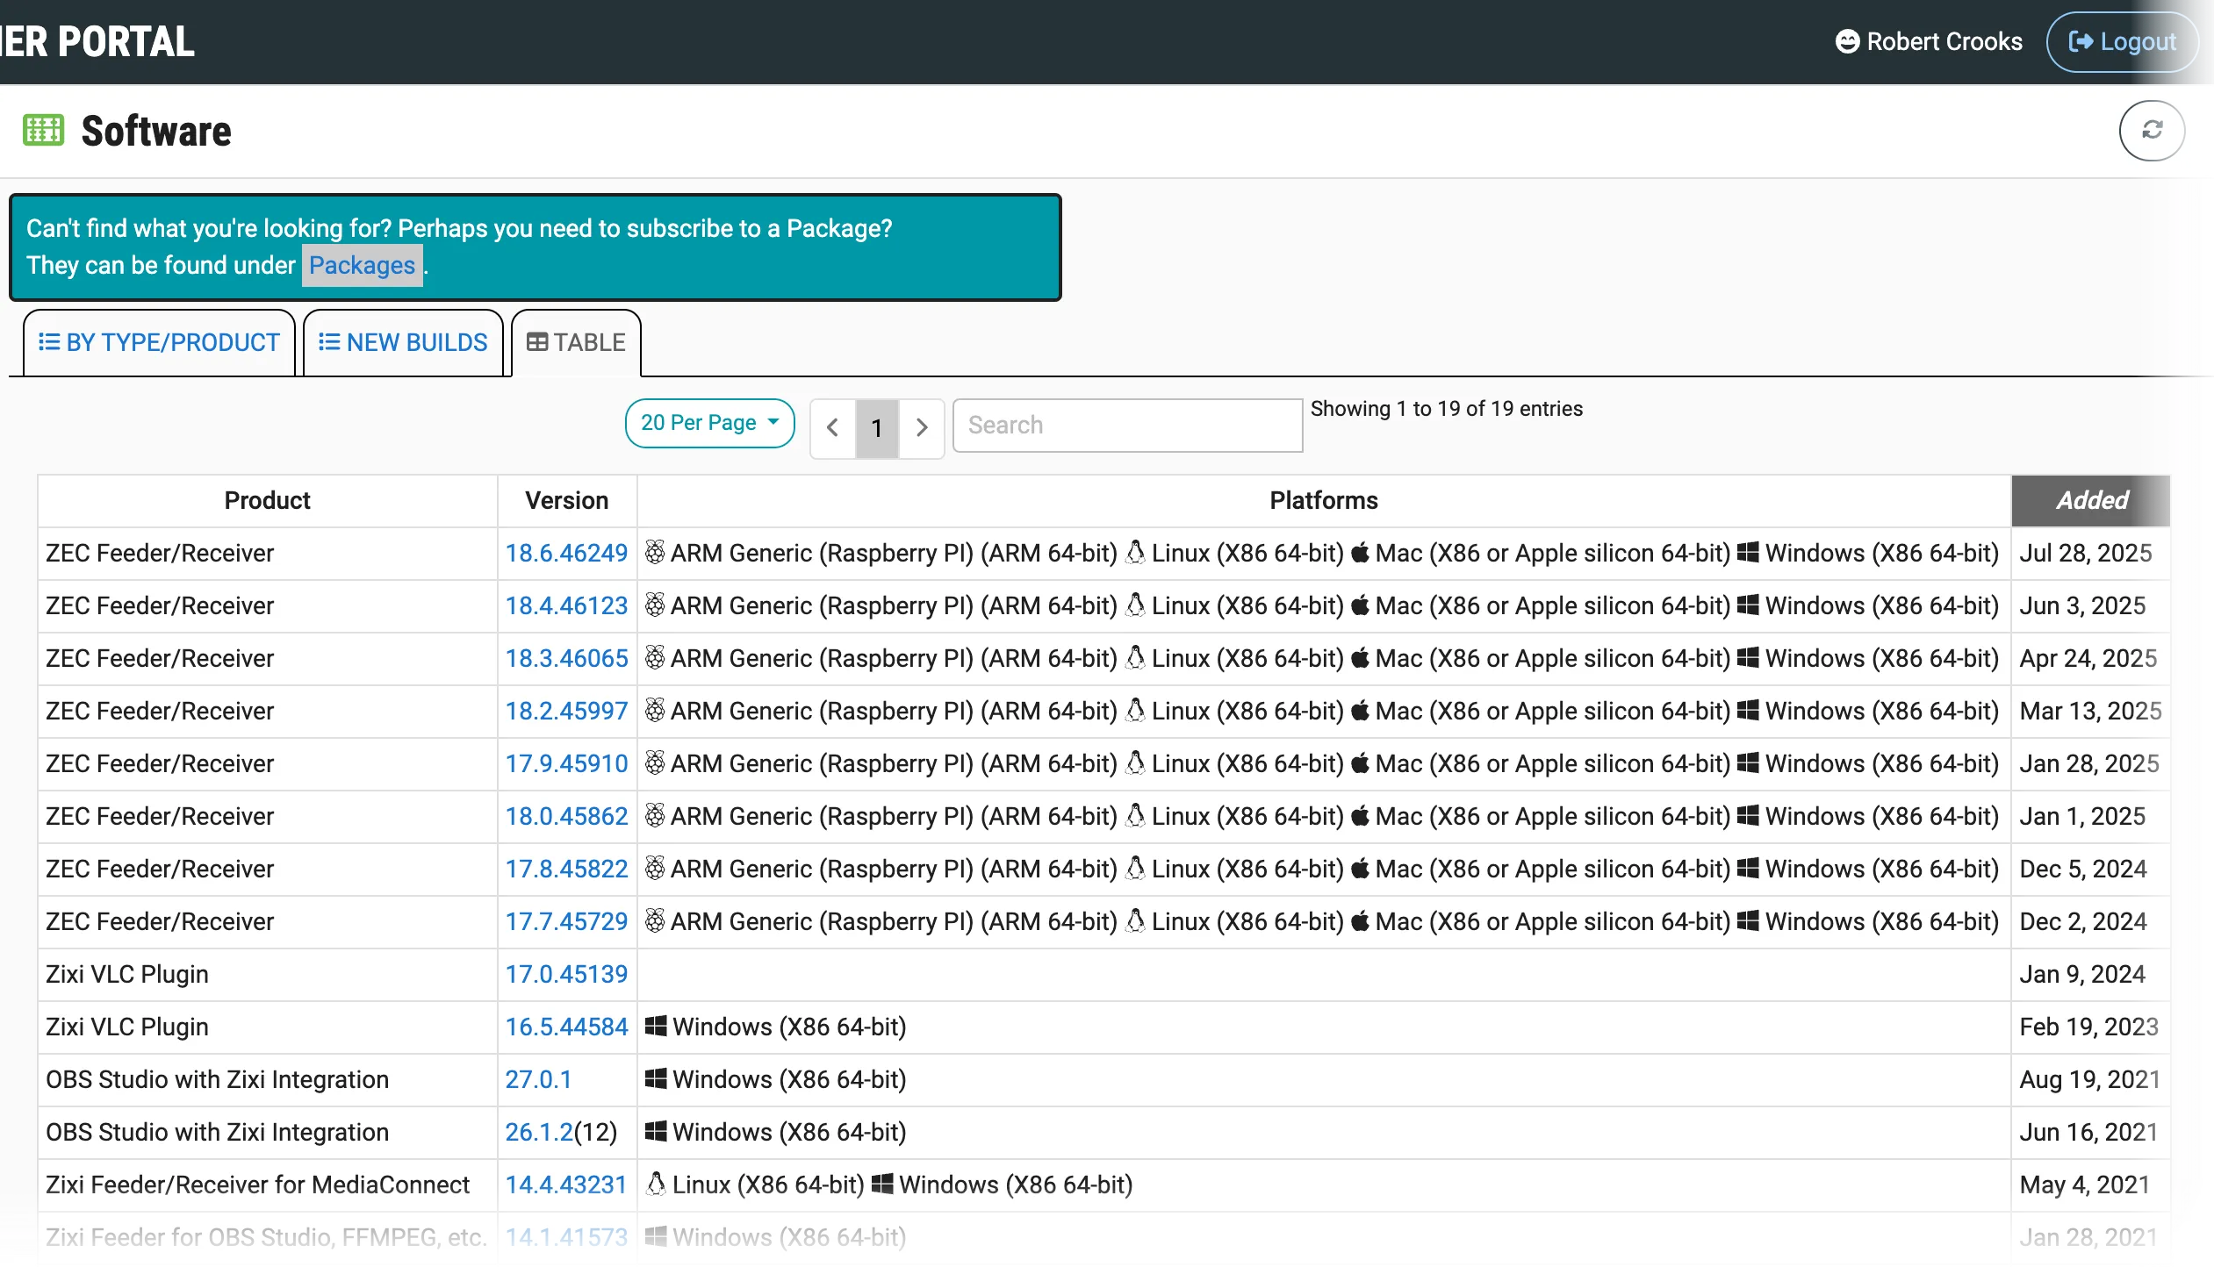Open the 20 Per Page dropdown
The height and width of the screenshot is (1267, 2214).
tap(709, 423)
